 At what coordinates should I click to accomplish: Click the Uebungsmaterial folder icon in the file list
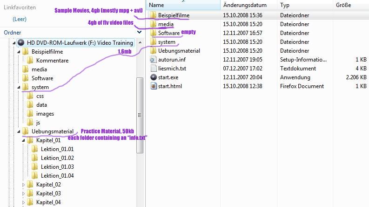[153, 50]
